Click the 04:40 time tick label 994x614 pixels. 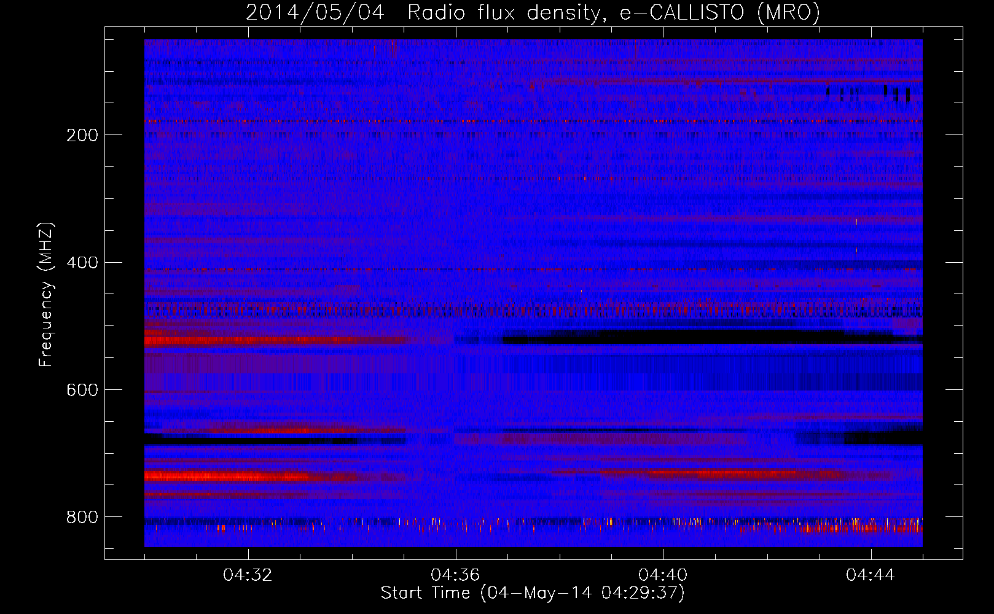click(x=663, y=575)
